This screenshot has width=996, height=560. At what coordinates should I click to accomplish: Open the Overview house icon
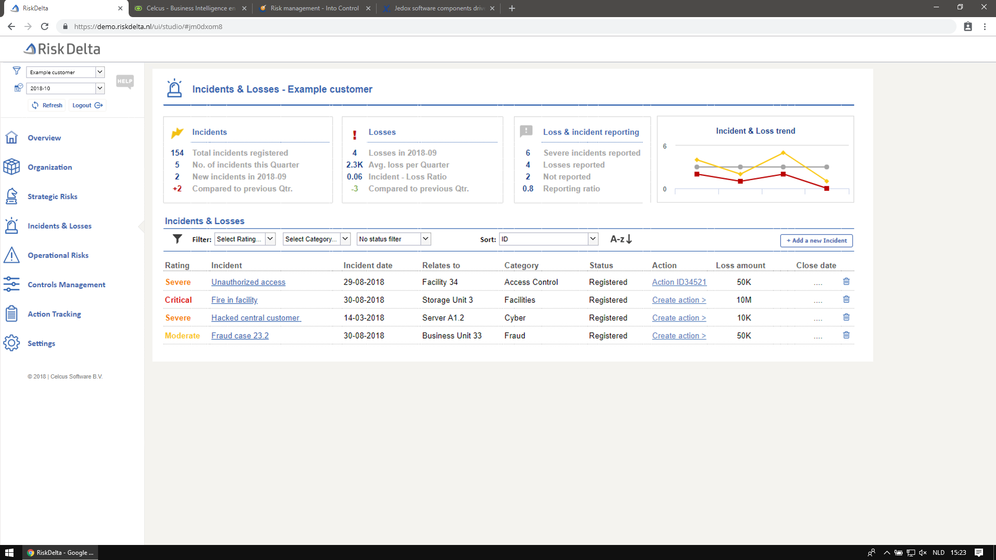point(11,137)
